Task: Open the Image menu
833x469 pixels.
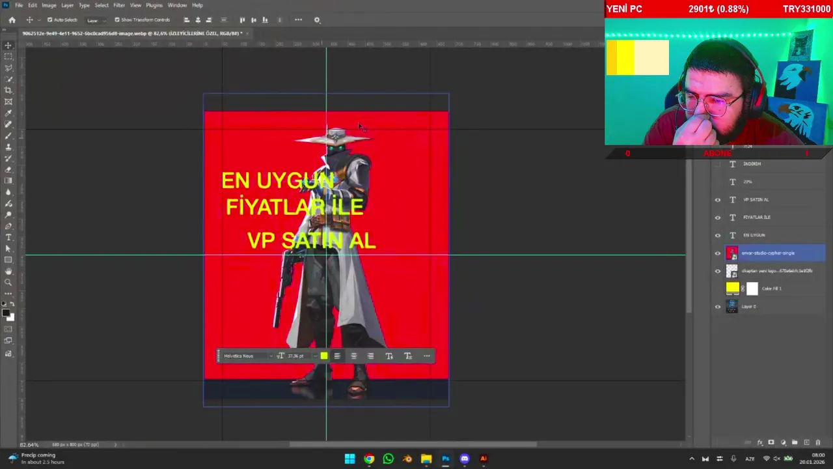Action: point(49,5)
